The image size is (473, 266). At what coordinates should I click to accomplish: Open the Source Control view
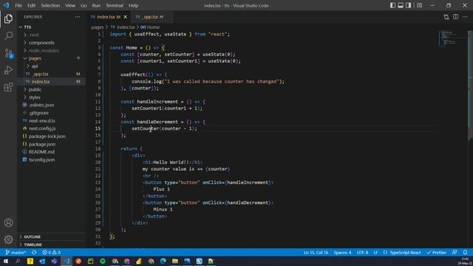[x=8, y=53]
